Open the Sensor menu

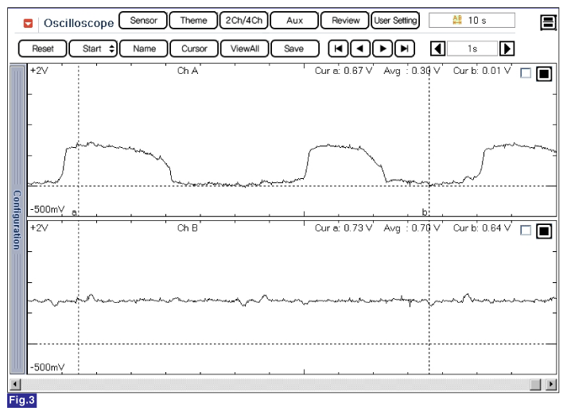click(x=143, y=21)
